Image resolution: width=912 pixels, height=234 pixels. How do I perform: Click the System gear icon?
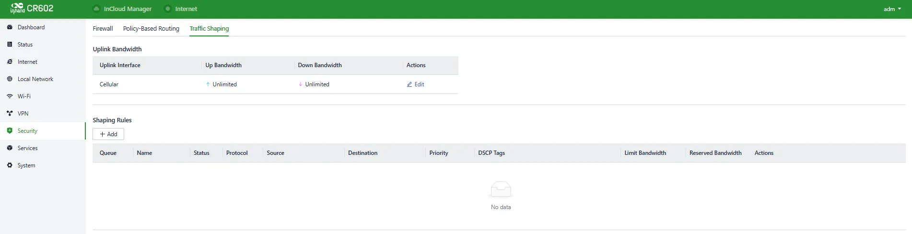[x=10, y=165]
